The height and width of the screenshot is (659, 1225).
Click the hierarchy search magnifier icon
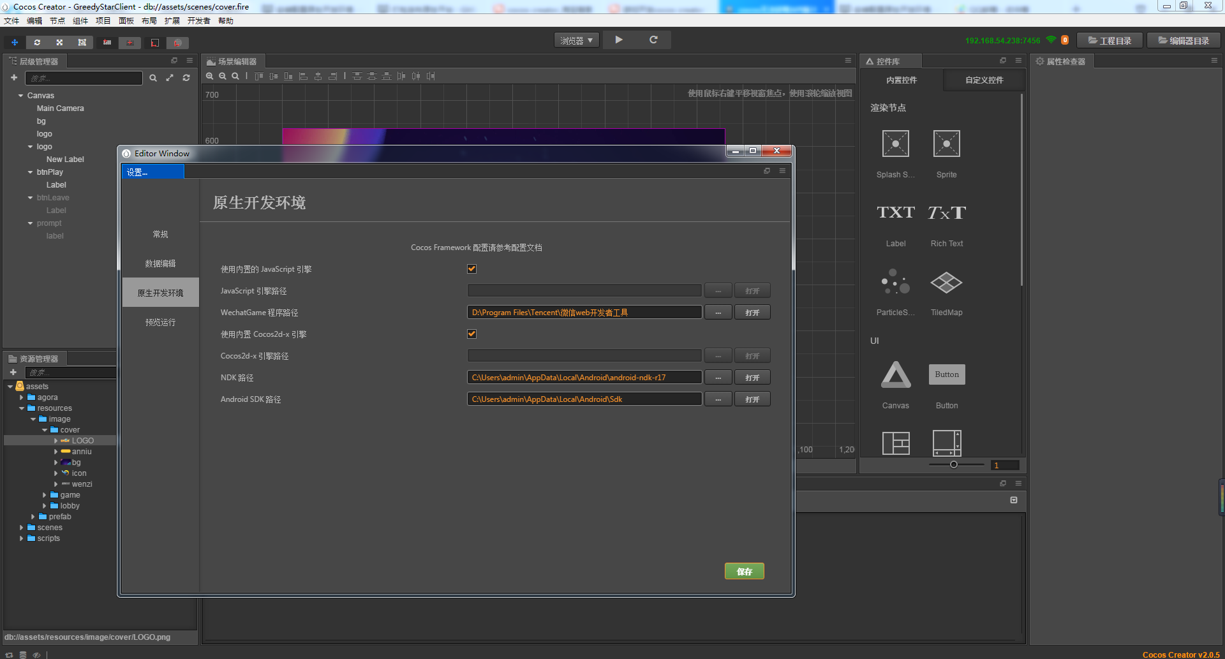tap(153, 78)
